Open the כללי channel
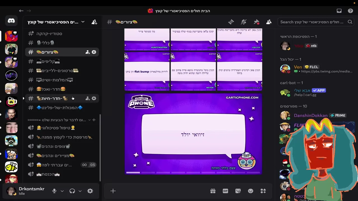Viewport: 358px width, 201px height. 62,43
